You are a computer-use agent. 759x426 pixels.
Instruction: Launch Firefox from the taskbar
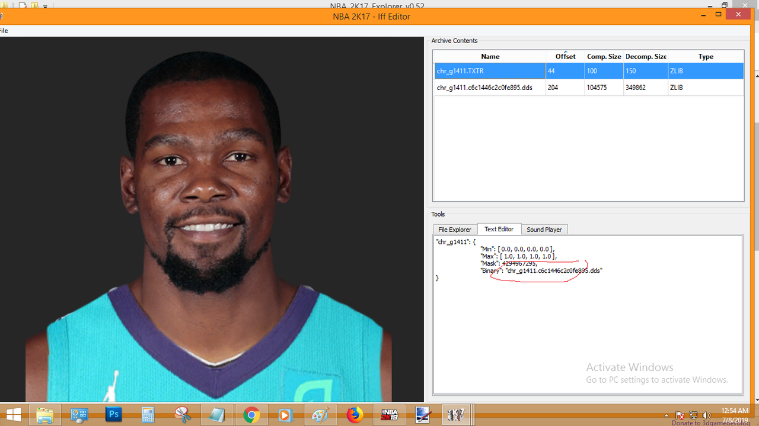coord(355,415)
